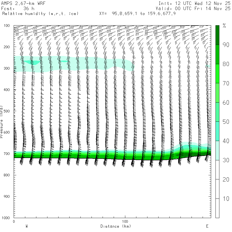Click the 'Distance (km)' x-axis label

click(x=115, y=226)
